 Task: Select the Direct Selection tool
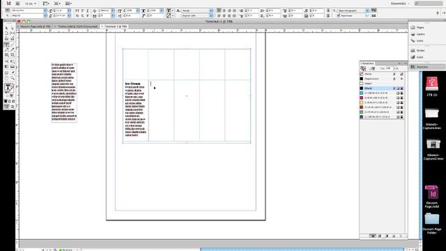coord(13,28)
